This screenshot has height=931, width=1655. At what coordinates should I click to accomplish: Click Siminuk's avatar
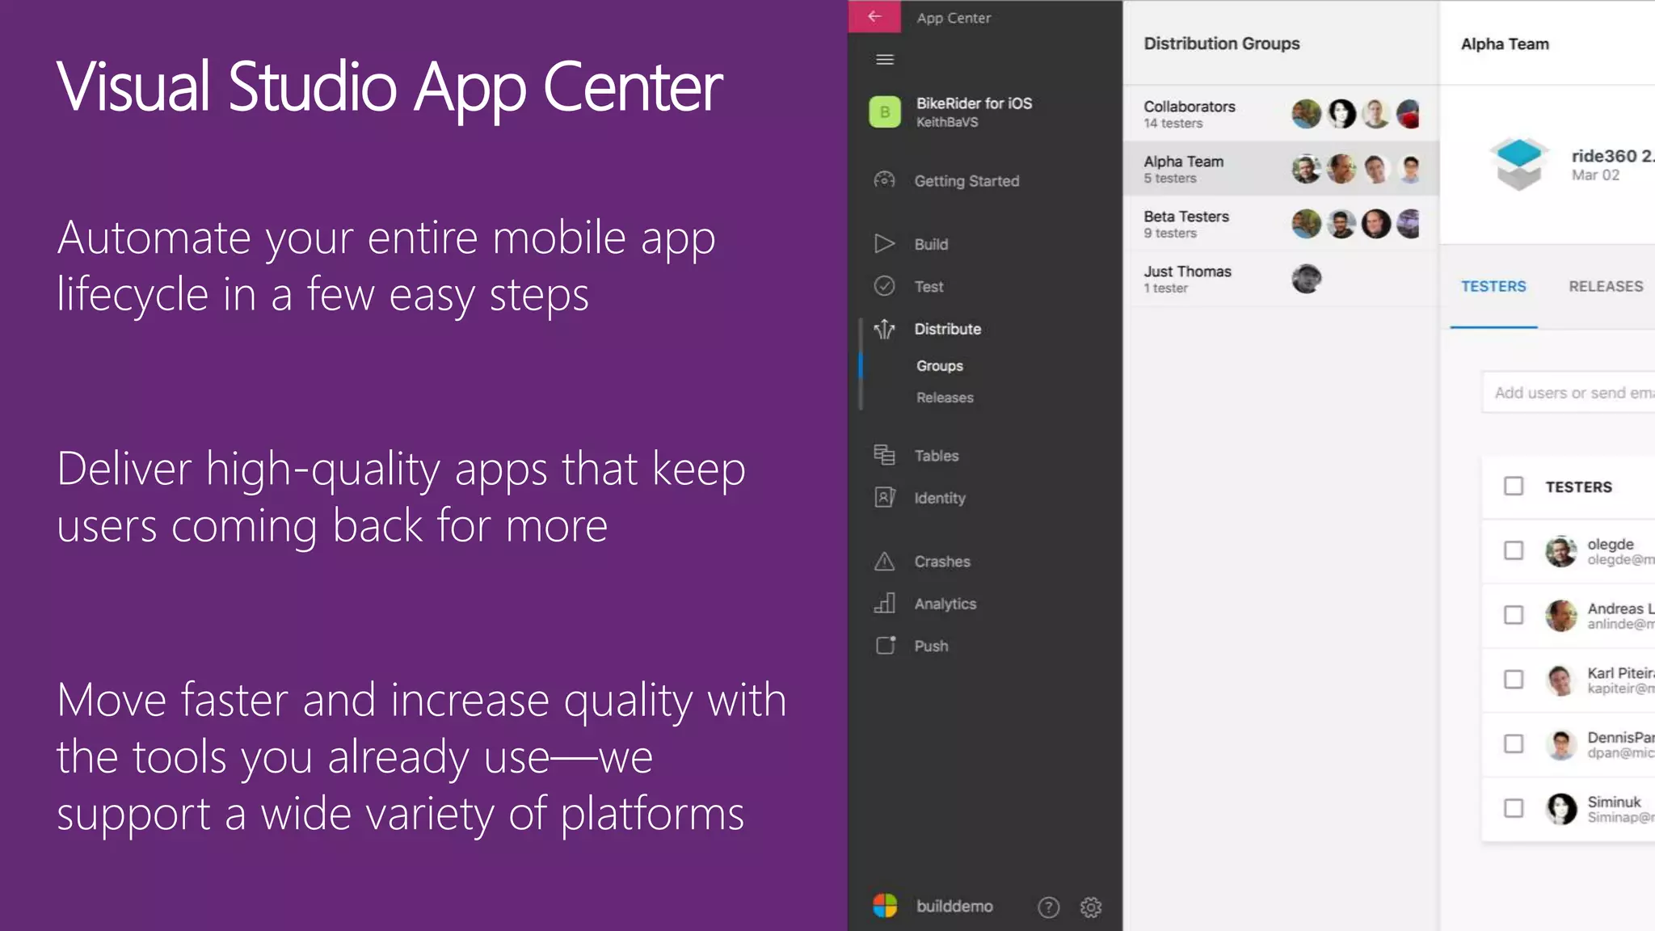pyautogui.click(x=1561, y=808)
